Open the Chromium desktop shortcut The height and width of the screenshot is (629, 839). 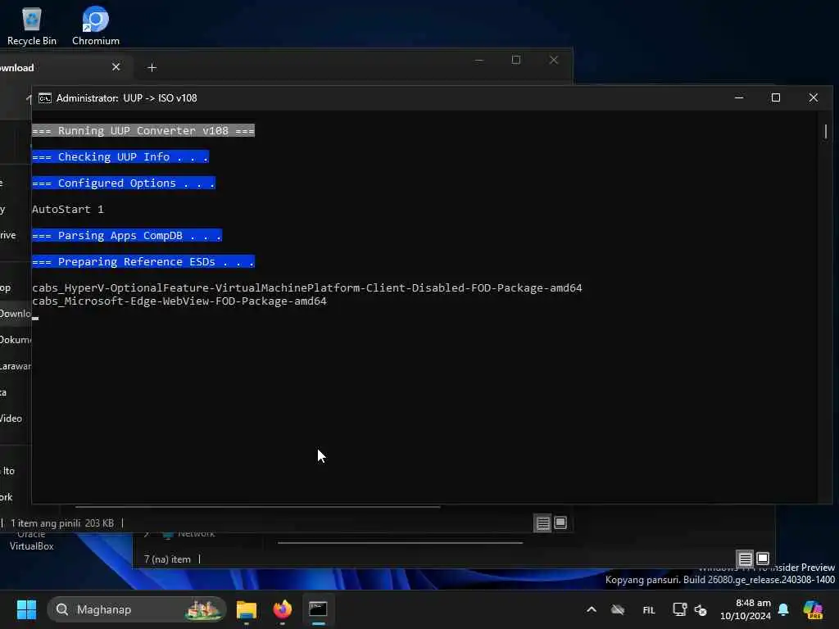96,27
